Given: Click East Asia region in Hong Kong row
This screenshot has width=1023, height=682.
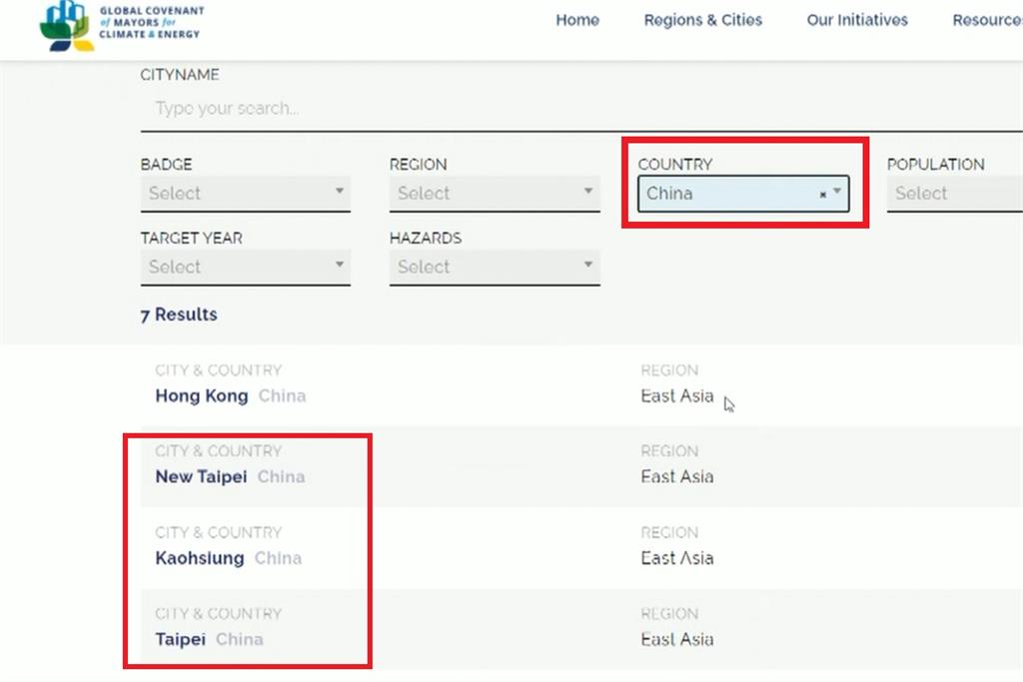Looking at the screenshot, I should pyautogui.click(x=677, y=395).
